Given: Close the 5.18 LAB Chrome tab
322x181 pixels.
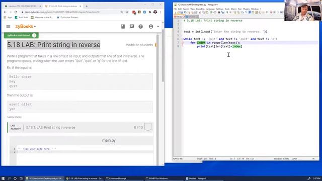Looking at the screenshot, I should 80,6.
